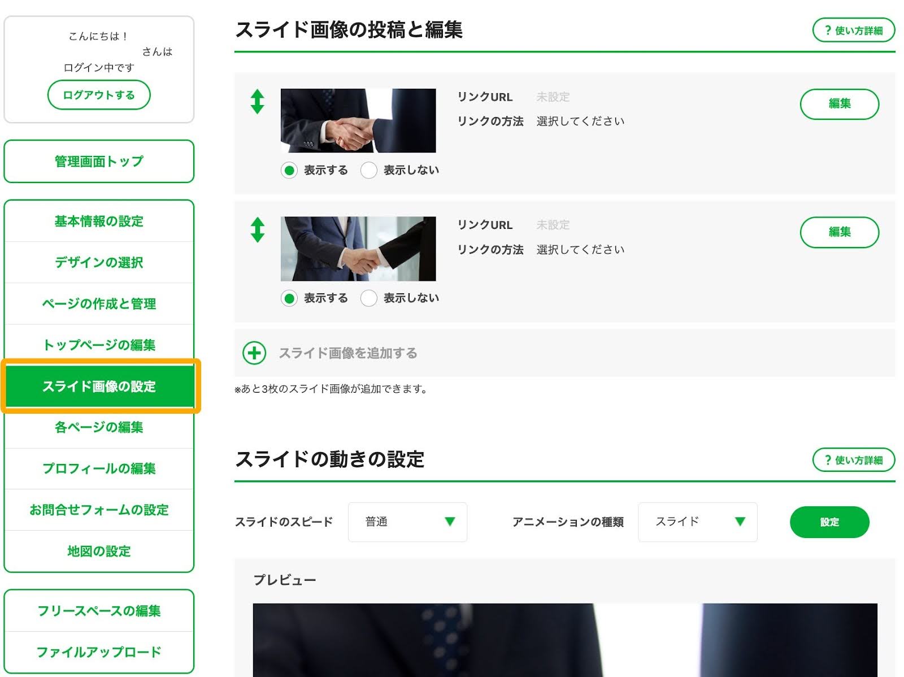904x677 pixels.
Task: Open the アニメーションの種類 dropdown
Action: coord(697,522)
